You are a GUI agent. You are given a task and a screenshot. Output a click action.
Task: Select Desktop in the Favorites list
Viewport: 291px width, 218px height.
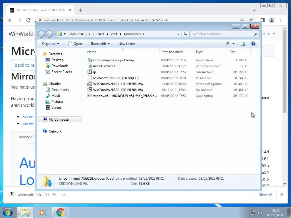(57, 60)
